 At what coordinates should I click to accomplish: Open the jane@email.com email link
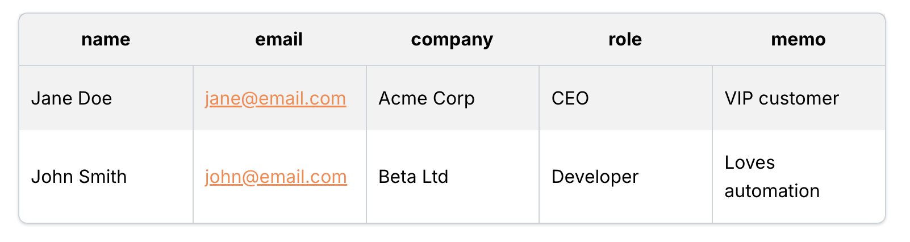(x=275, y=98)
